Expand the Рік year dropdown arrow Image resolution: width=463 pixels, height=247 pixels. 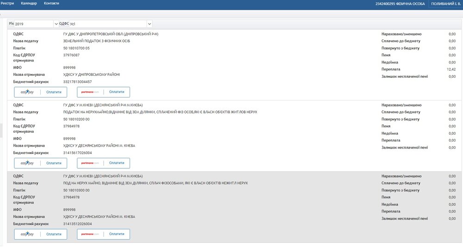[x=56, y=24]
